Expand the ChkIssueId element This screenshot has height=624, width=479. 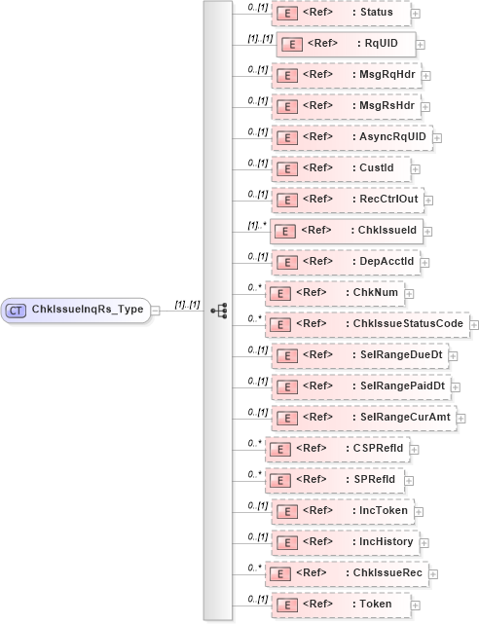[427, 232]
